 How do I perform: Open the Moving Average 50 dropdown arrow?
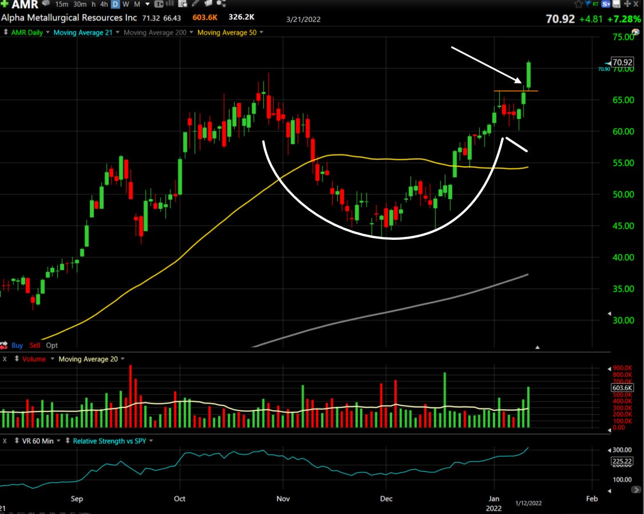tap(261, 32)
